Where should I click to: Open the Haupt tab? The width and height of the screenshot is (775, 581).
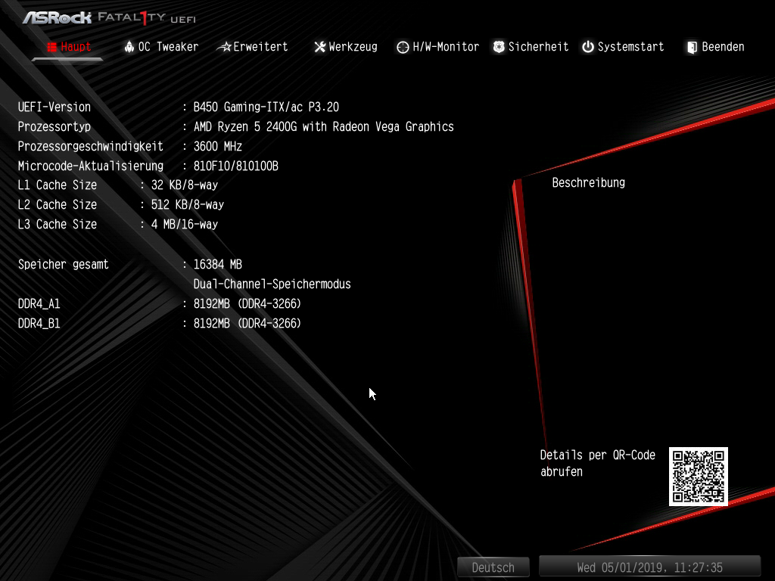[69, 47]
